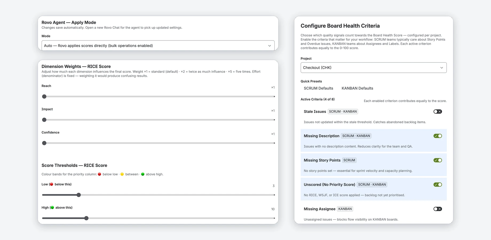Viewport: 491px width, 240px height.
Task: Click the KANBAN tag beside Missing Assignee
Action: [x=345, y=209]
